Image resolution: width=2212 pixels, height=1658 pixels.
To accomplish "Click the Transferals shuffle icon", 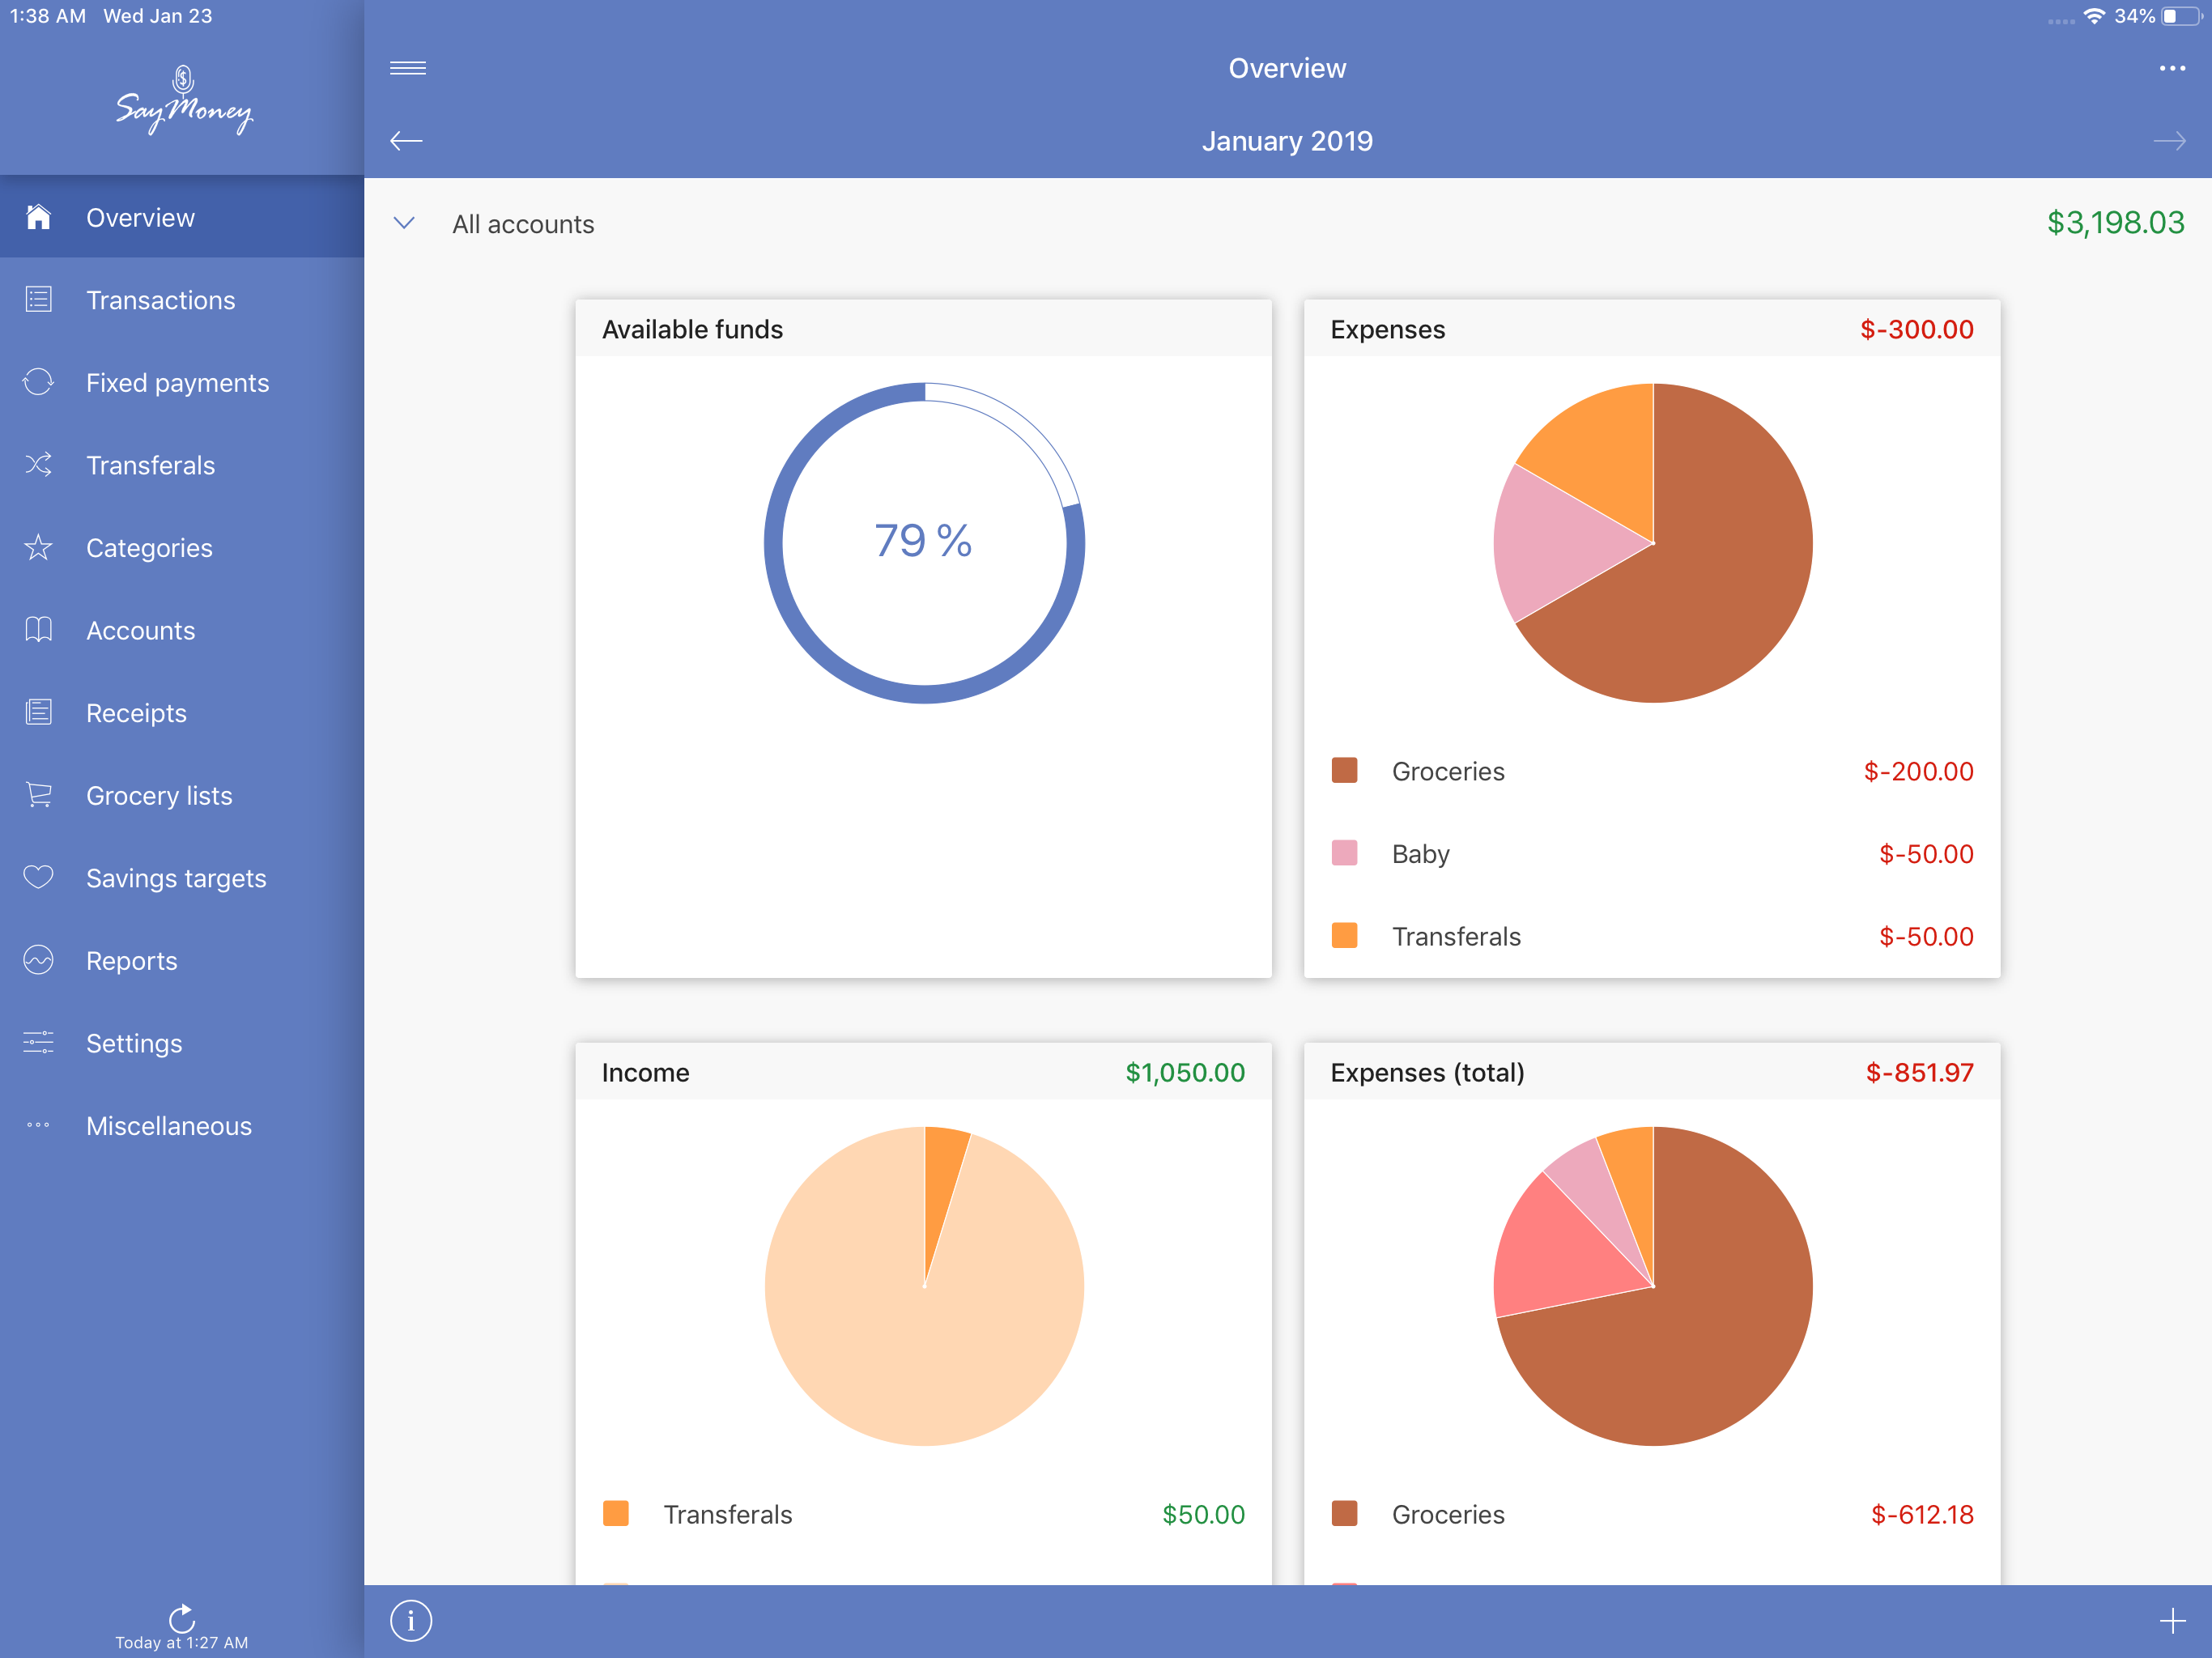I will (x=38, y=464).
